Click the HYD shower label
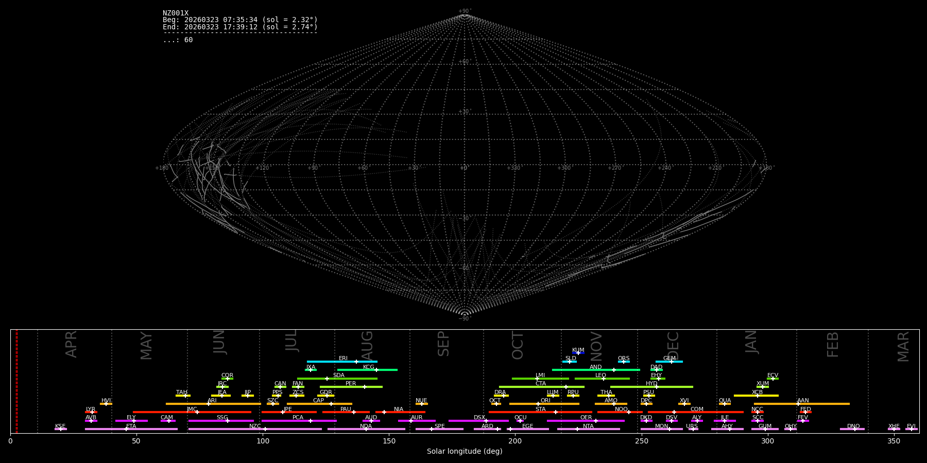The width and height of the screenshot is (927, 463). point(651,384)
